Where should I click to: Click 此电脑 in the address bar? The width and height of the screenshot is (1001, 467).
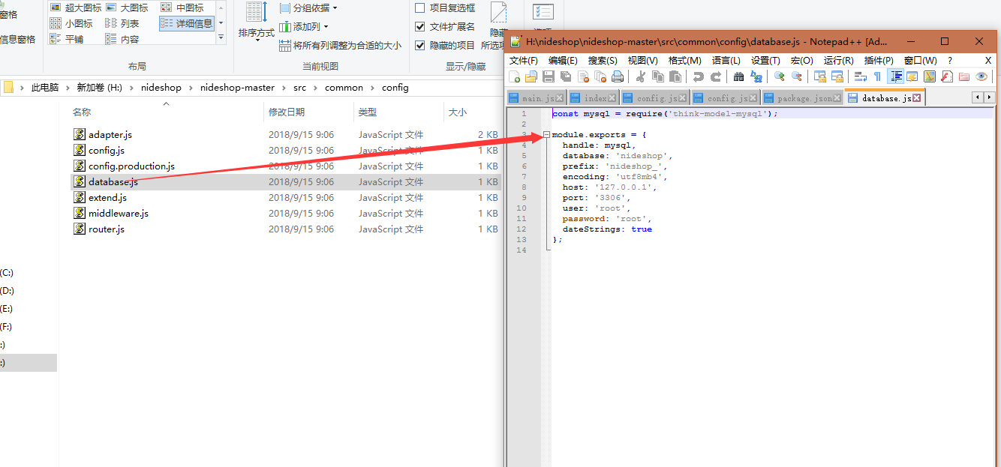45,88
